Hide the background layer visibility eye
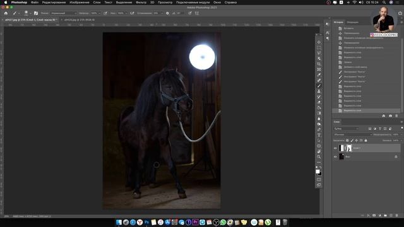Viewport: 404px width, 227px height. pyautogui.click(x=335, y=157)
